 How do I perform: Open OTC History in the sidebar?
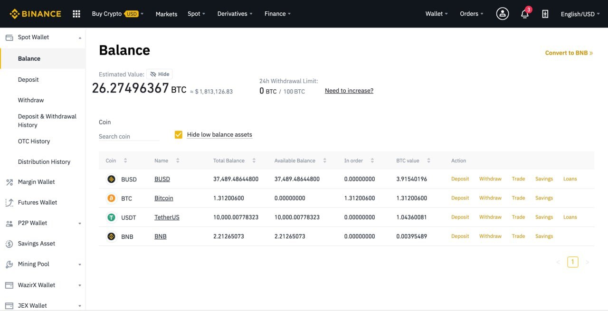pyautogui.click(x=34, y=141)
